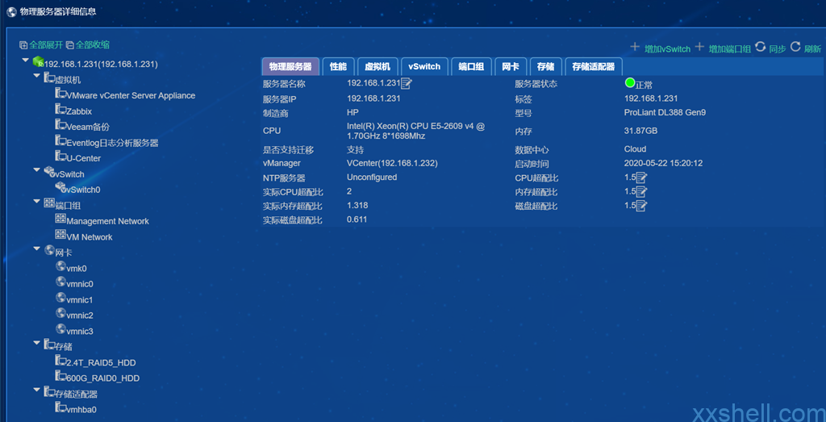Click the plus icon for 增加端口组

699,48
